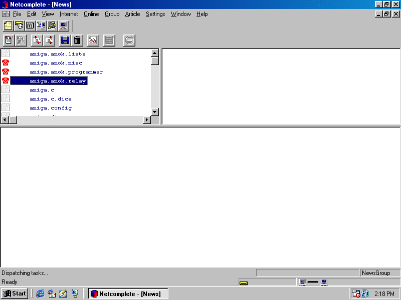Click the blue floppy disk save icon
Viewport: 401px width, 300px height.
coord(65,40)
